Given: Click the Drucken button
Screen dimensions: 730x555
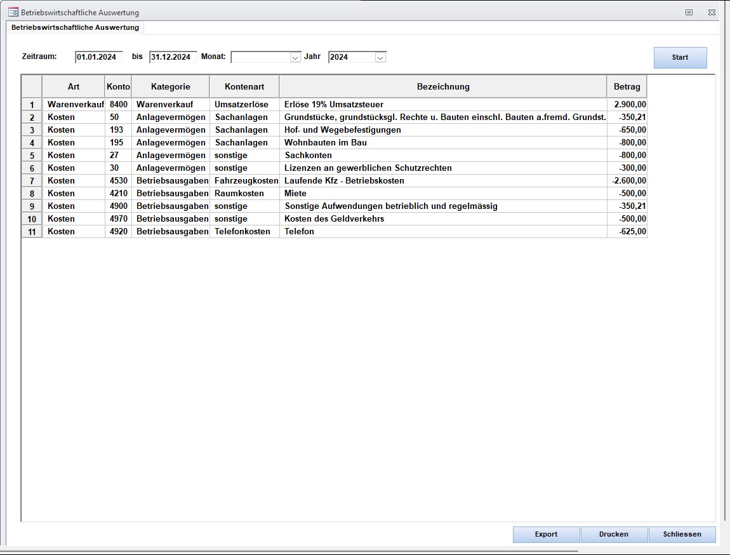Looking at the screenshot, I should pos(614,534).
